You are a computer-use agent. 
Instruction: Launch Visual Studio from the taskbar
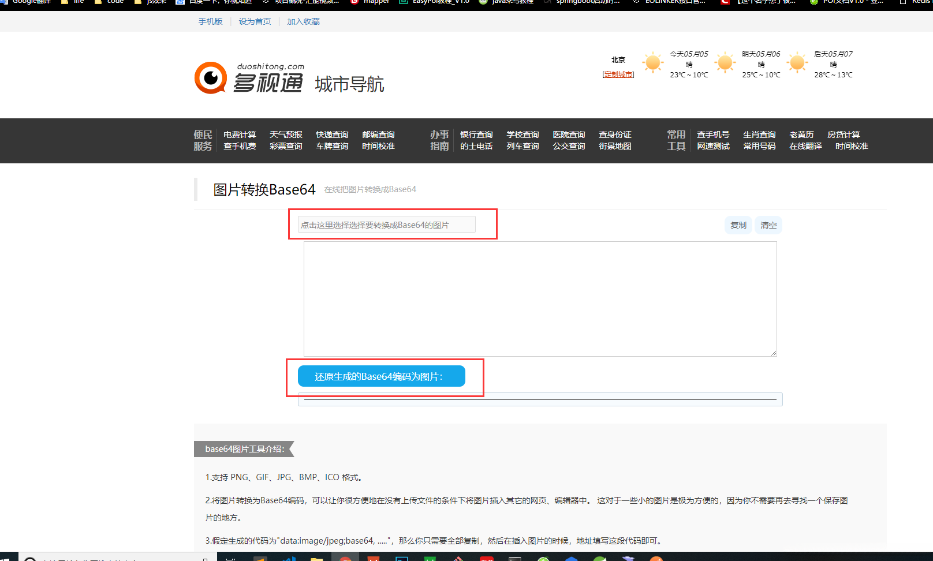click(x=289, y=558)
